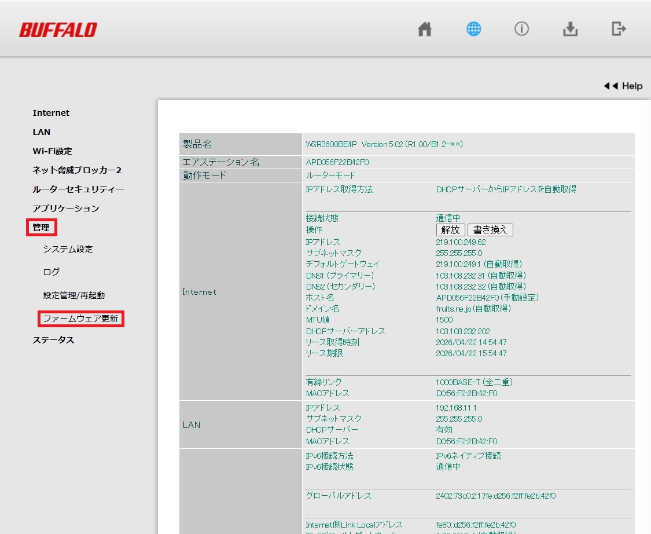Open the Home icon in header
The width and height of the screenshot is (651, 534).
coord(424,29)
